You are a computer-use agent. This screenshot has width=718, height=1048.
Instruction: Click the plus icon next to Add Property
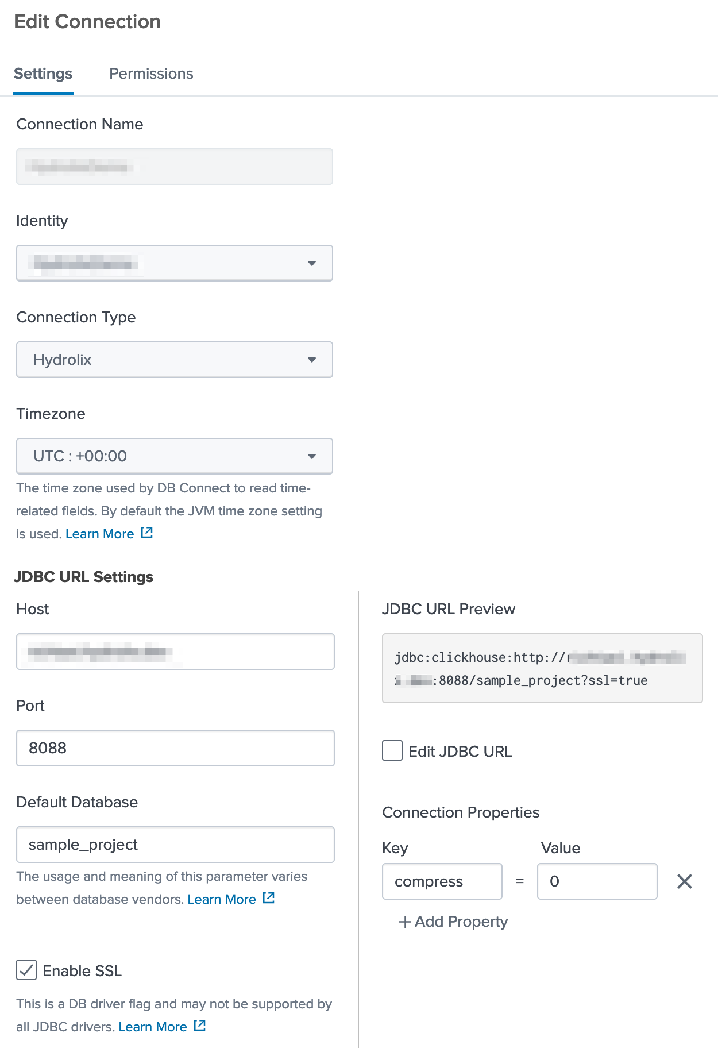point(403,922)
